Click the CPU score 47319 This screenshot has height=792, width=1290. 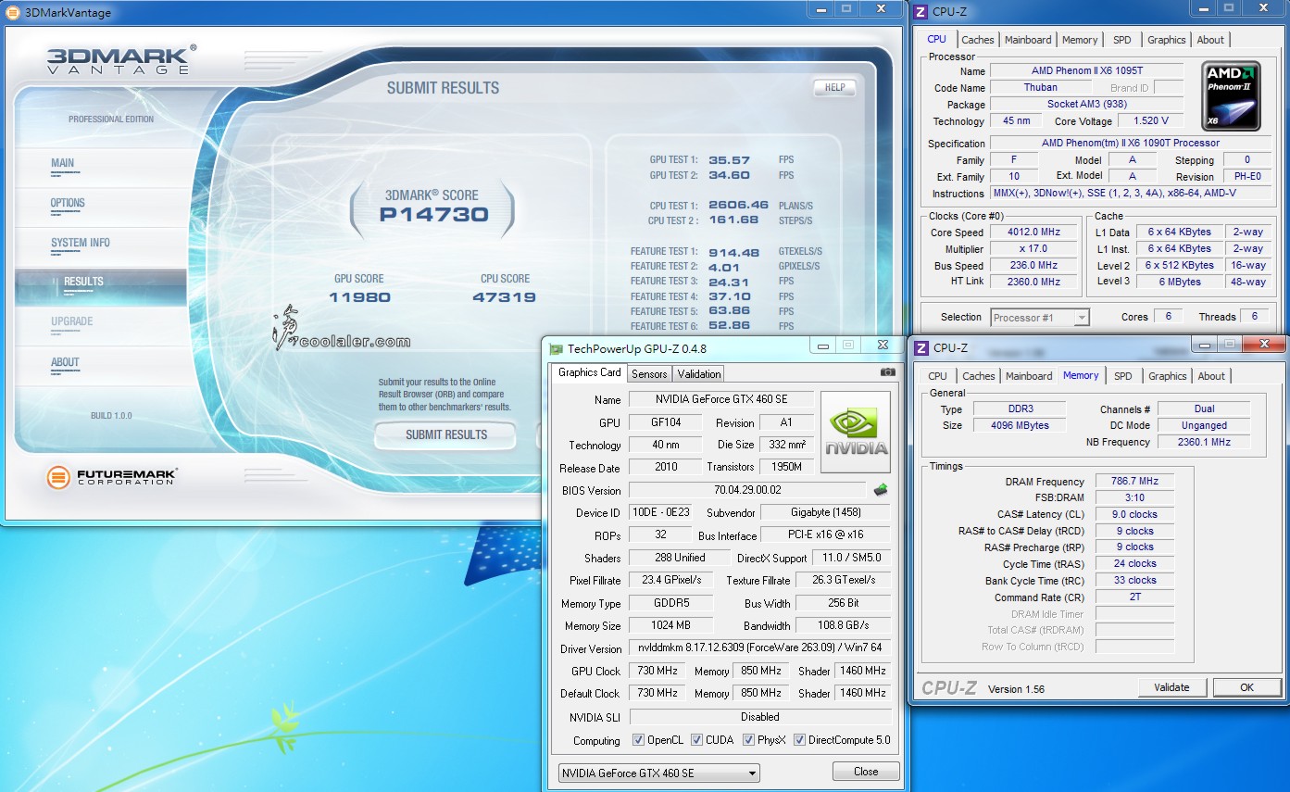(x=505, y=297)
